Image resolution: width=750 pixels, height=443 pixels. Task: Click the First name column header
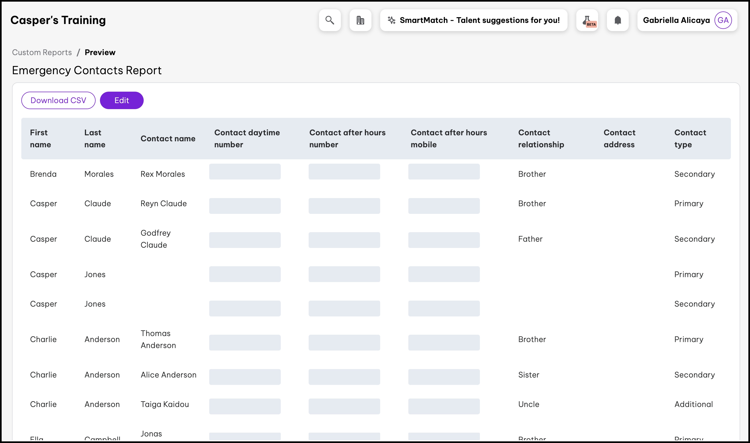click(40, 139)
